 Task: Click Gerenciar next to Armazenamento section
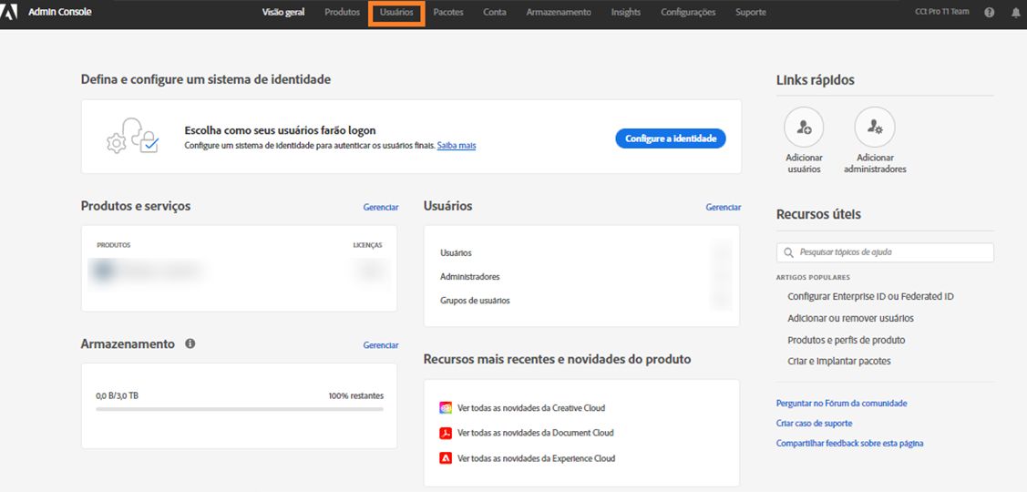pyautogui.click(x=381, y=345)
